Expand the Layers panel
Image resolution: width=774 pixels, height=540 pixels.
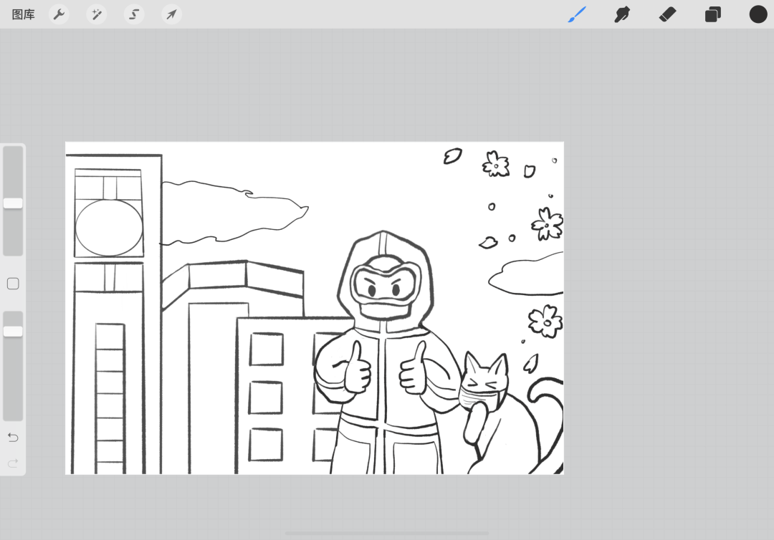712,14
